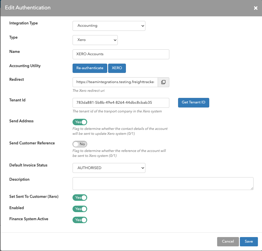Click 'The Xero redirect uri' hint text
The height and width of the screenshot is (251, 262).
89,91
